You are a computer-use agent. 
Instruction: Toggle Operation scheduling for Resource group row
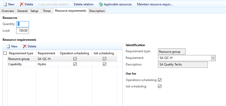[x=75, y=59]
